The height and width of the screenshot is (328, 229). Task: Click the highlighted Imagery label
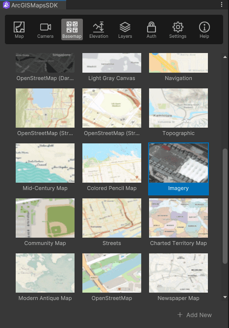point(178,188)
